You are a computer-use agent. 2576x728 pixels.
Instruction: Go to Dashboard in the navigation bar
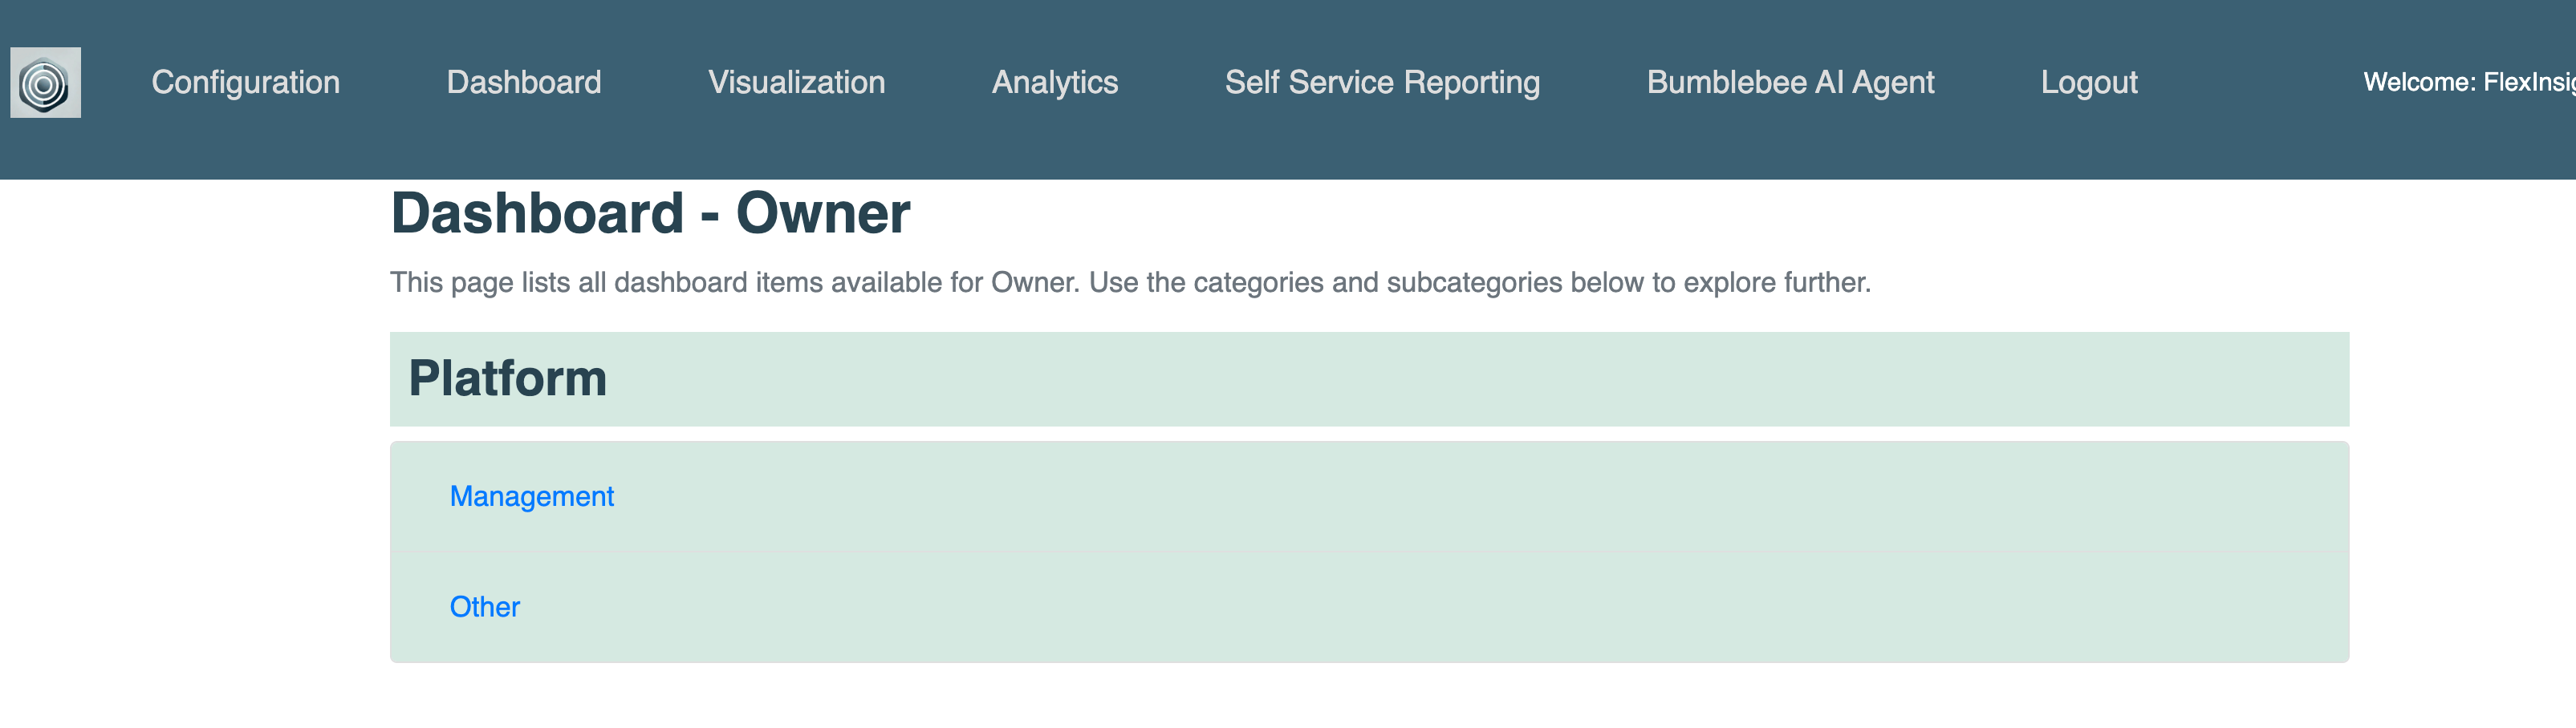[524, 82]
